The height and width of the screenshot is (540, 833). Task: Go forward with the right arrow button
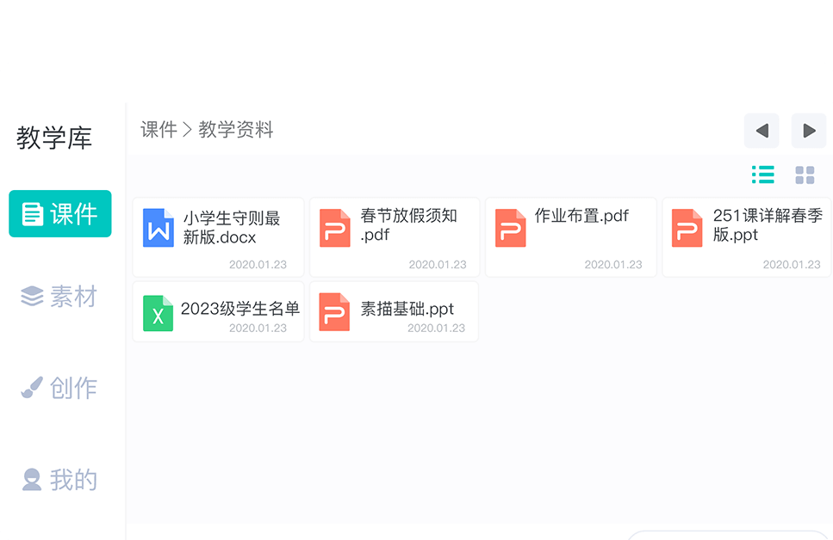809,131
